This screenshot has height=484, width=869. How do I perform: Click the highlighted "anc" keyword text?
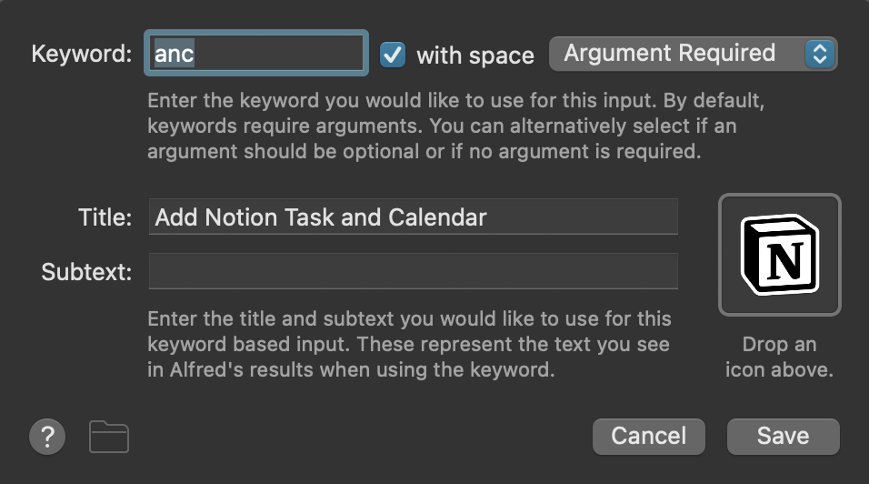pos(175,54)
